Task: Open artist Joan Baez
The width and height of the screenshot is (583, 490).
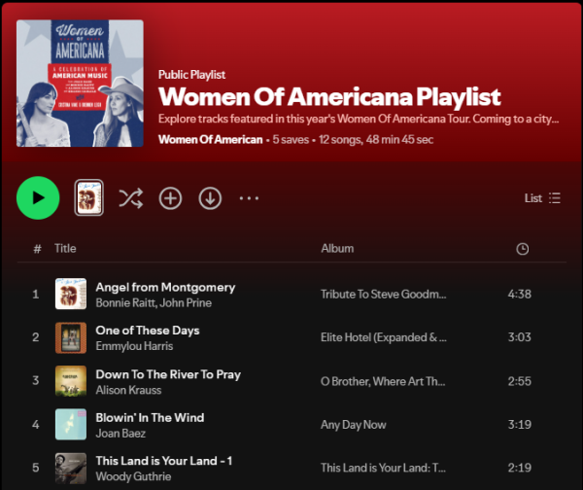Action: coord(120,433)
